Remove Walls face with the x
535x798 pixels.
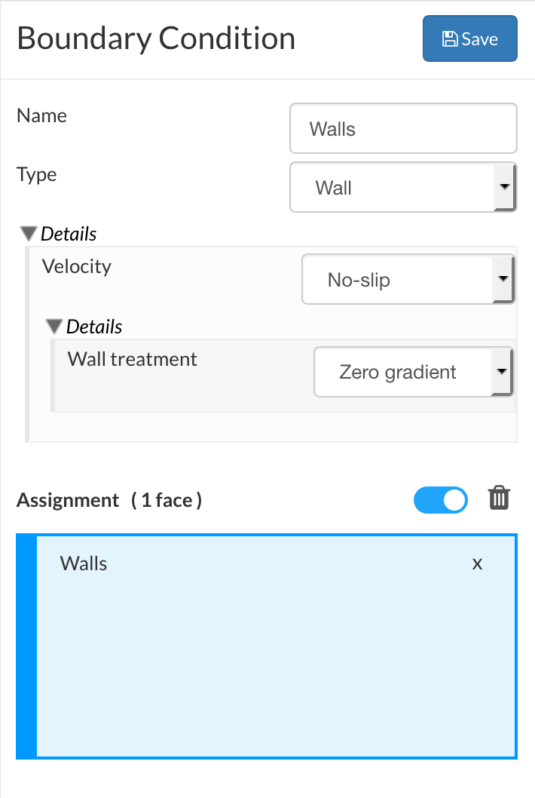[477, 563]
